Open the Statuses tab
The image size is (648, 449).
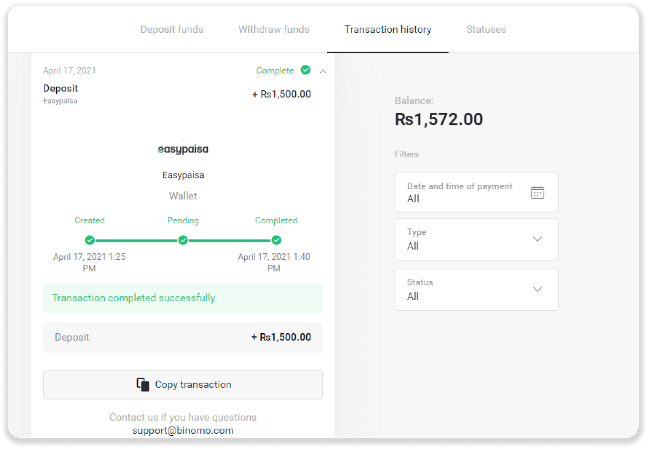(486, 30)
